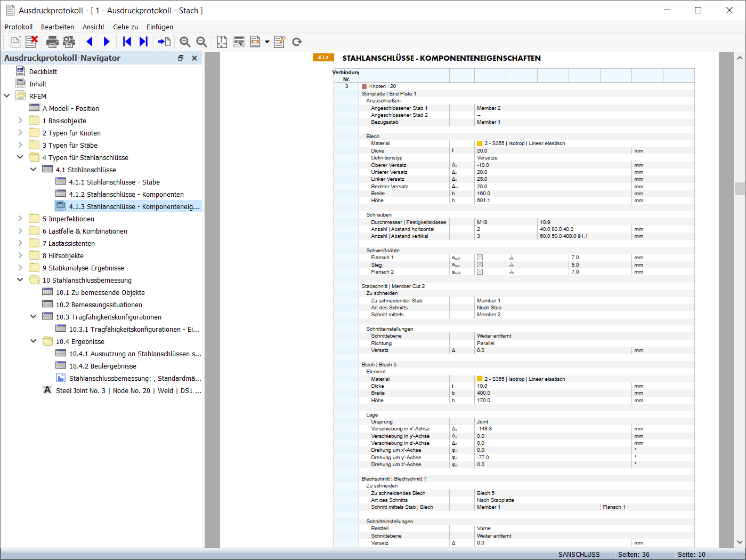Select 10.4.1 Ausnutzung an Stahlanschlüssen item
The height and width of the screenshot is (560, 746).
point(135,354)
